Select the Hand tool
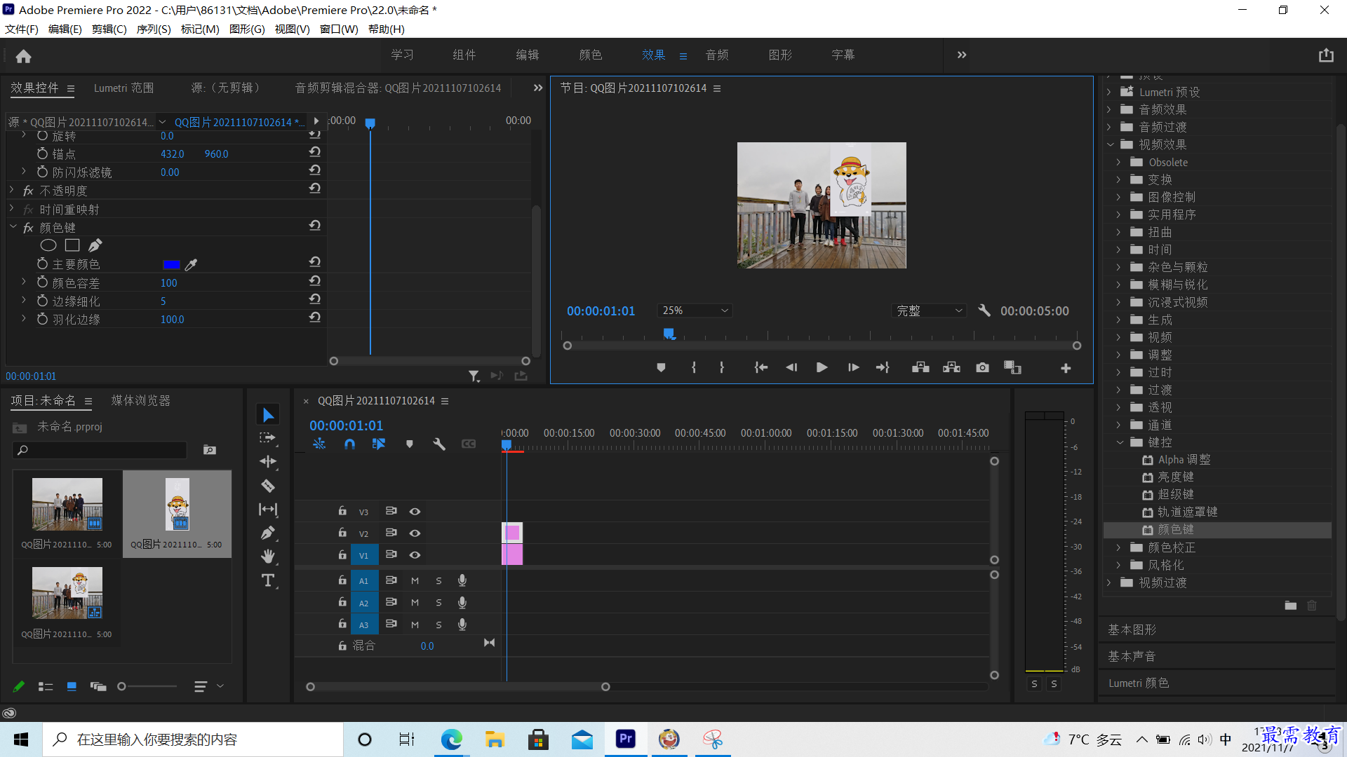The width and height of the screenshot is (1347, 757). [268, 557]
